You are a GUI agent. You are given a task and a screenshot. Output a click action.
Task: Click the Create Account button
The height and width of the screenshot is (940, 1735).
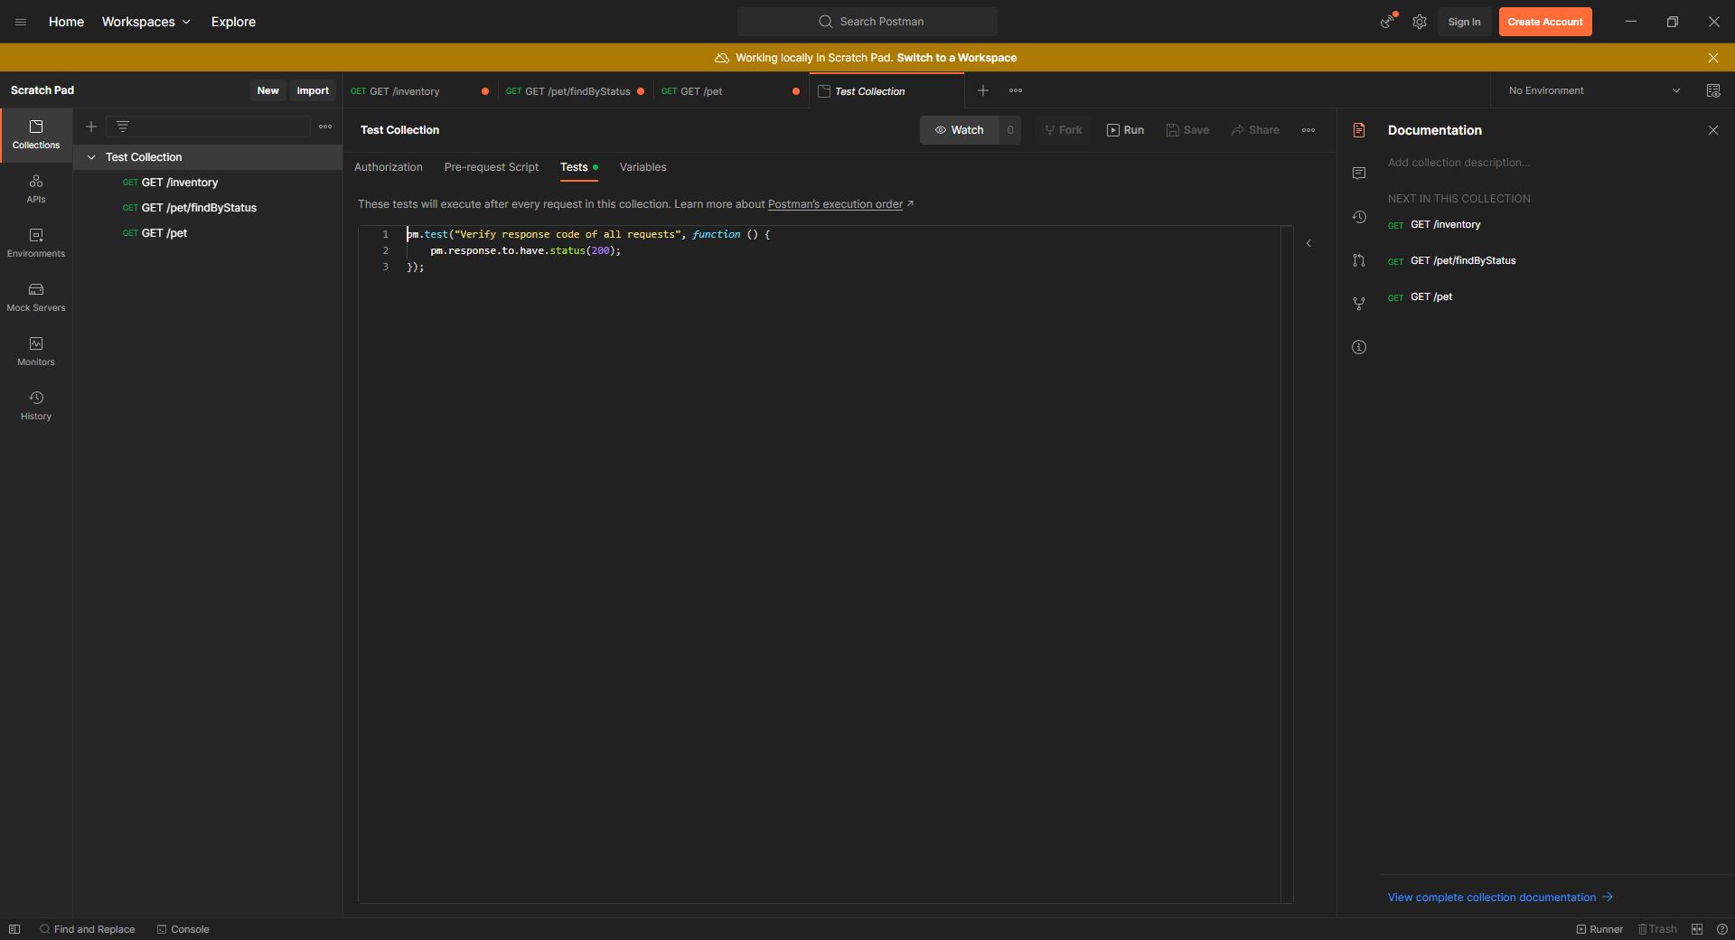(1545, 22)
